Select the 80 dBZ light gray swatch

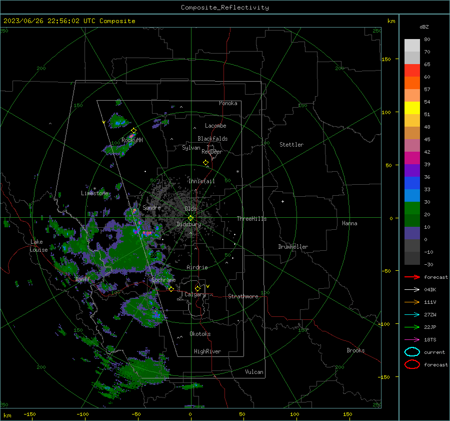pyautogui.click(x=412, y=46)
